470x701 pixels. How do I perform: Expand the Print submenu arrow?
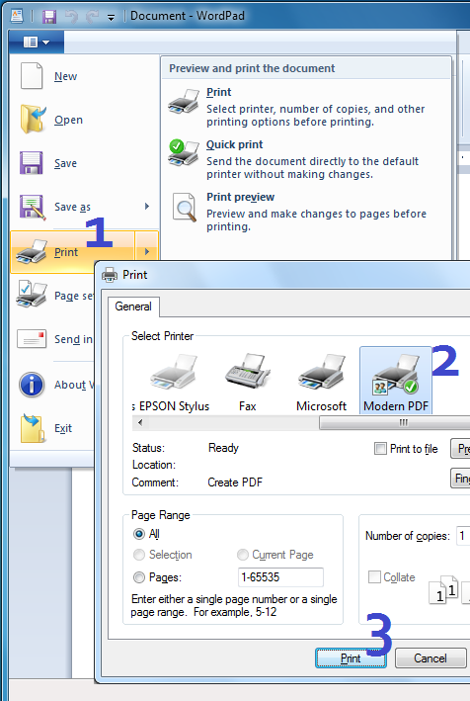[x=147, y=252]
